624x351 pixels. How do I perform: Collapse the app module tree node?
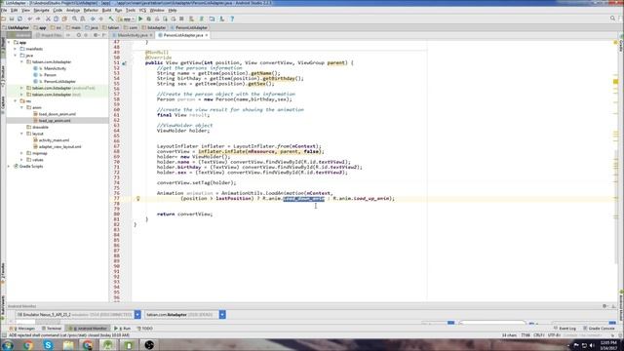click(10, 42)
